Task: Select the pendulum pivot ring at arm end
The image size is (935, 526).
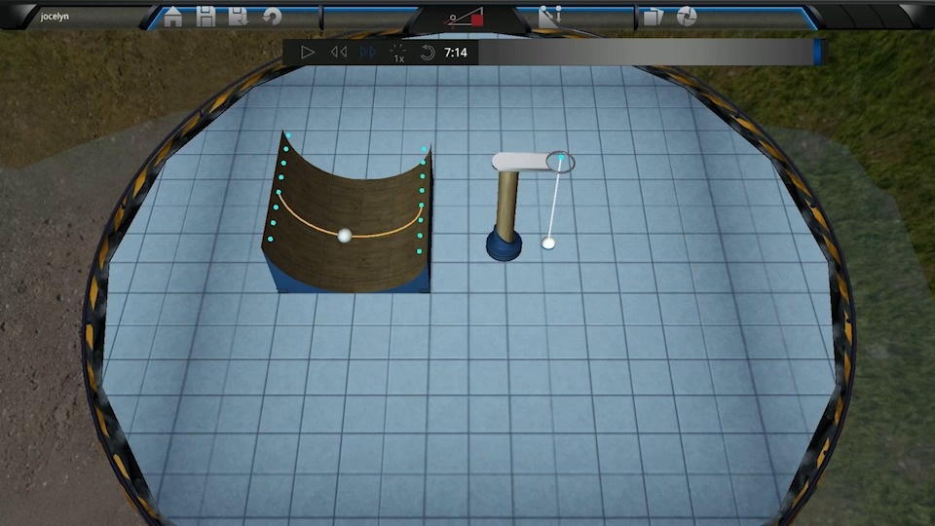Action: pos(561,162)
